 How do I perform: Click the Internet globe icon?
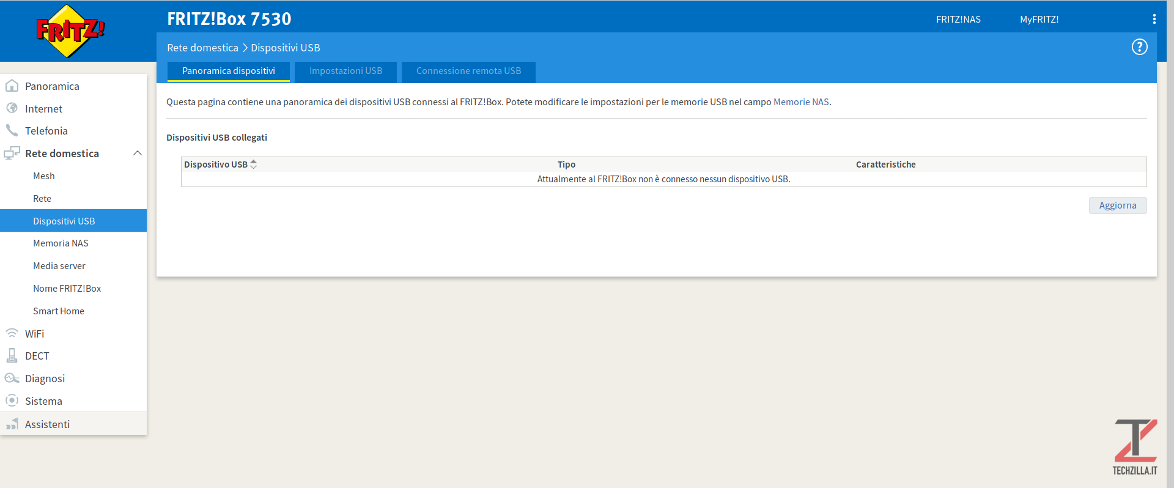point(12,108)
